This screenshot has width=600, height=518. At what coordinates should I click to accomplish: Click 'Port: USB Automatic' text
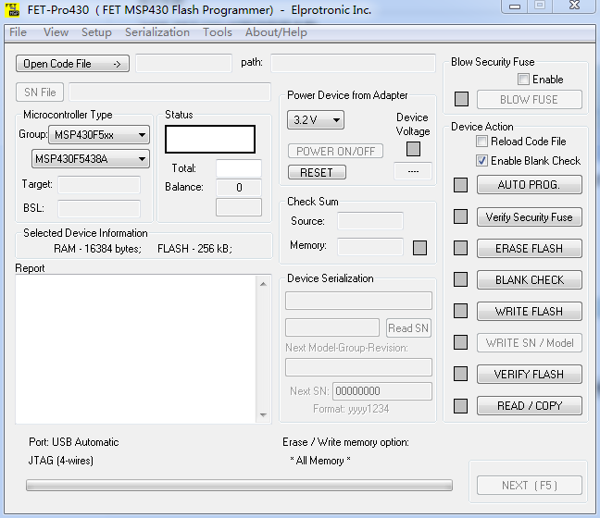74,442
